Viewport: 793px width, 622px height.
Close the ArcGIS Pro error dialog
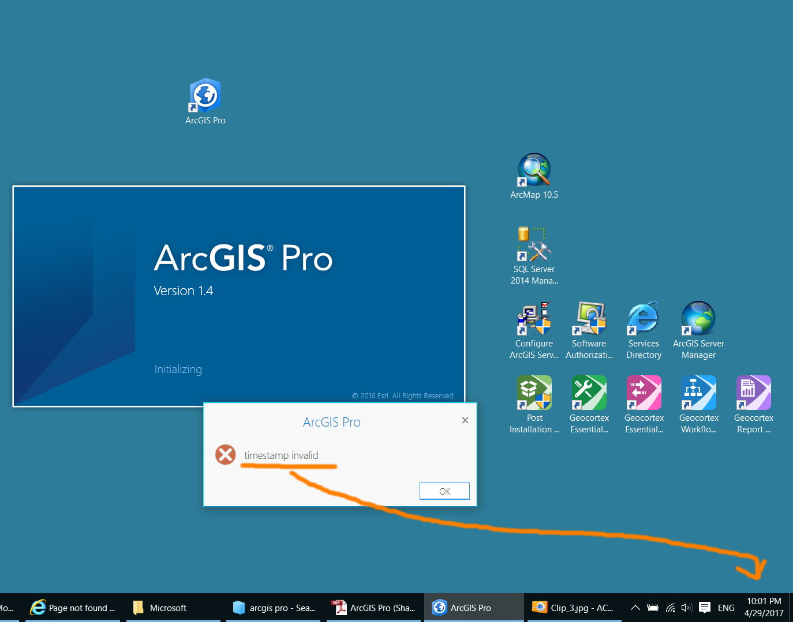[x=465, y=420]
